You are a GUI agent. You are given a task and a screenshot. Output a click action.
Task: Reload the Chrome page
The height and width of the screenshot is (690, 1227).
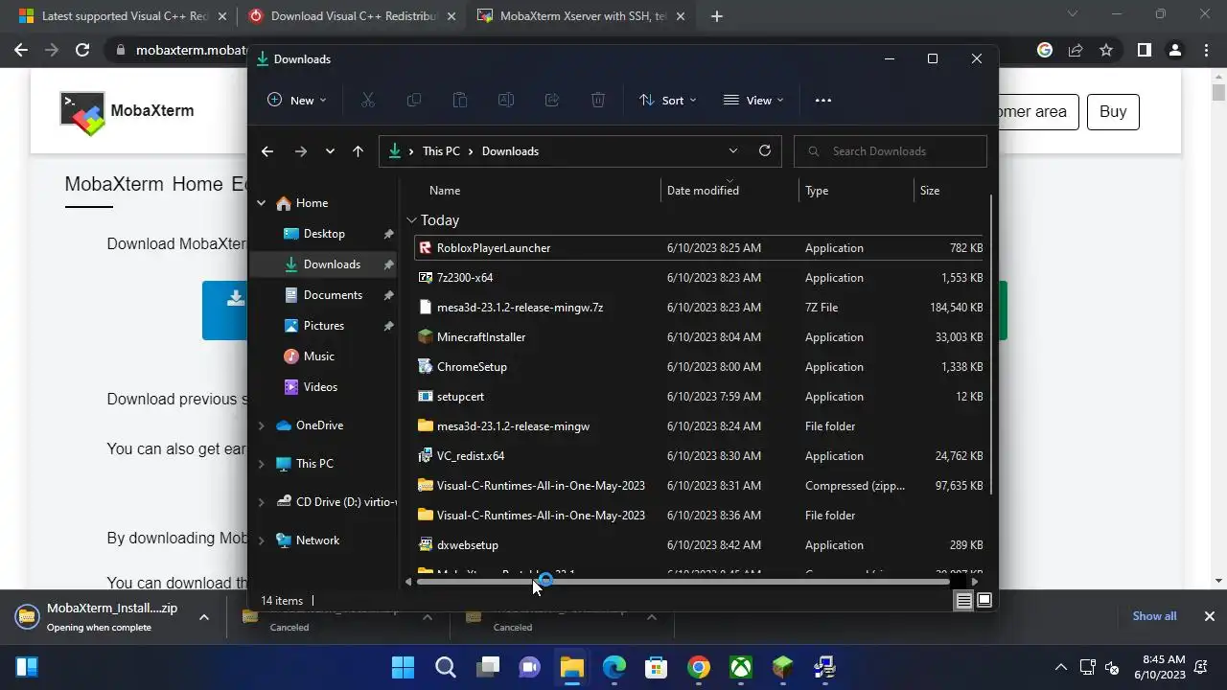tap(82, 50)
